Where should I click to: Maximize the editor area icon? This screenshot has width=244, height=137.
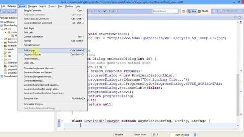click(x=239, y=18)
